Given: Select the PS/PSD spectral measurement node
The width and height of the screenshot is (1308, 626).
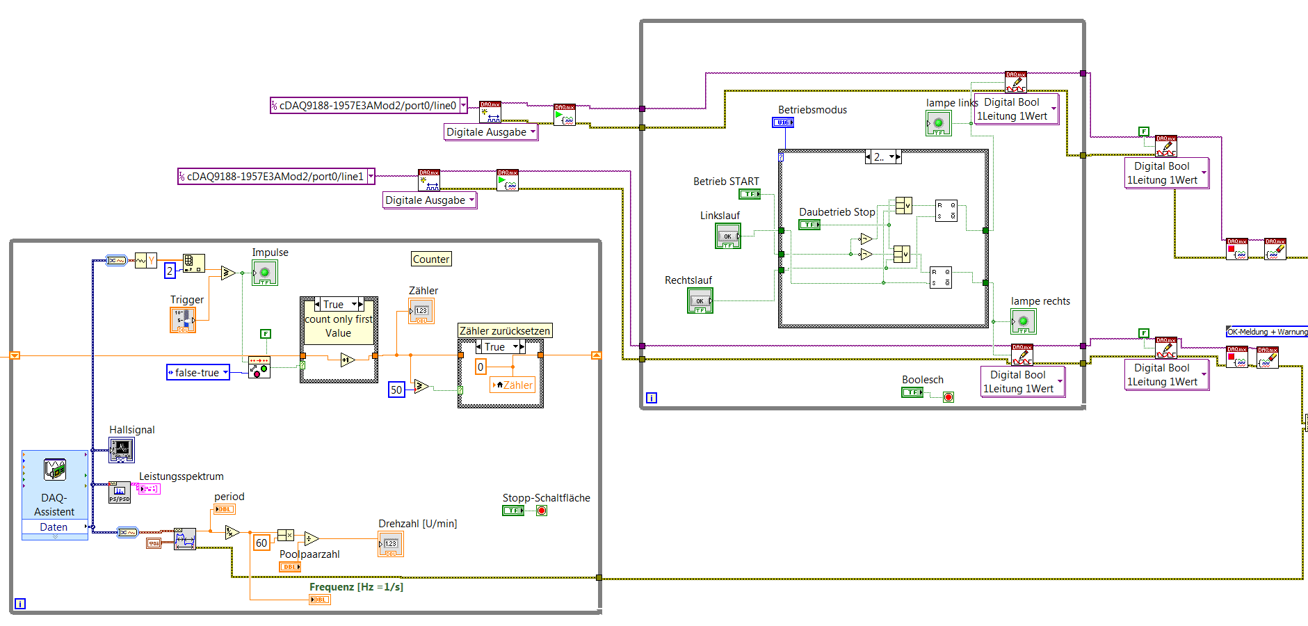Looking at the screenshot, I should click(120, 492).
